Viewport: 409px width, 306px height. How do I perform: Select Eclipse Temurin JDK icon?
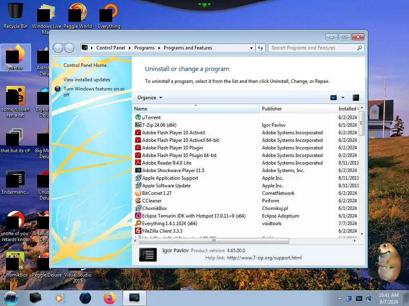(x=138, y=216)
